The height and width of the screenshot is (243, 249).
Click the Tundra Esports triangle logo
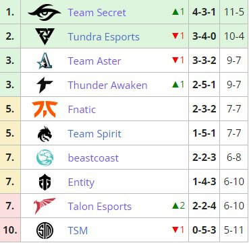coord(45,36)
